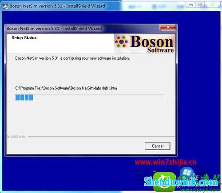Cancel the Boson NetSim installation
This screenshot has width=222, height=193.
click(158, 146)
